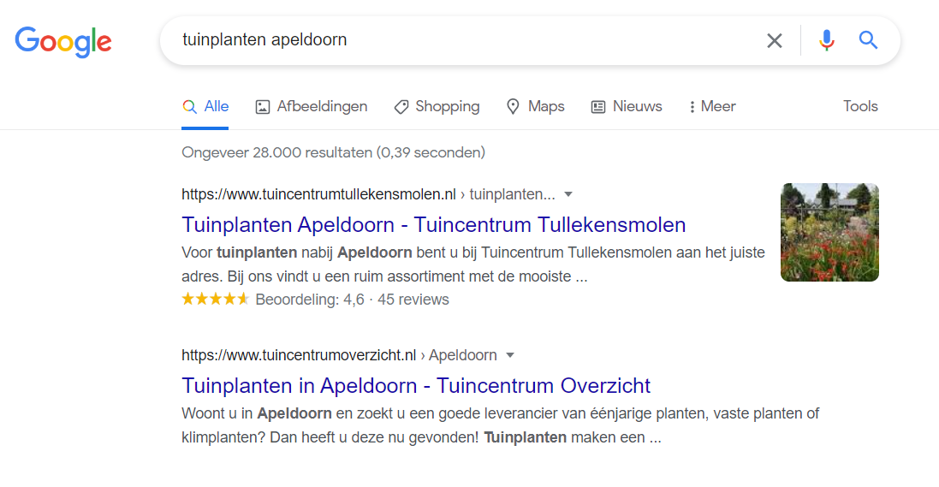Screen dimensions: 939x487
Task: Expand dropdown arrow beside tuincentrumoverzicht.nl URL
Action: [510, 354]
